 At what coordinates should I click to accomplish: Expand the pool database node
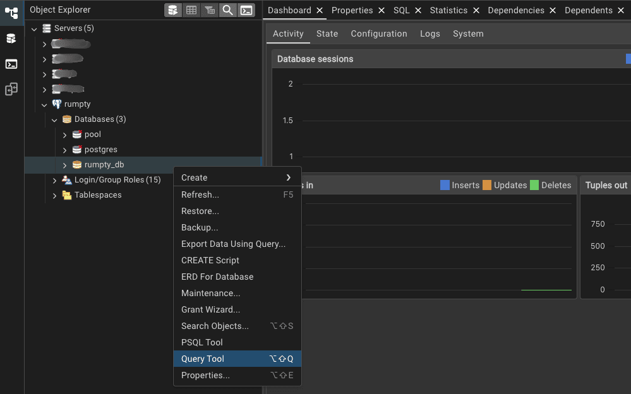click(64, 135)
